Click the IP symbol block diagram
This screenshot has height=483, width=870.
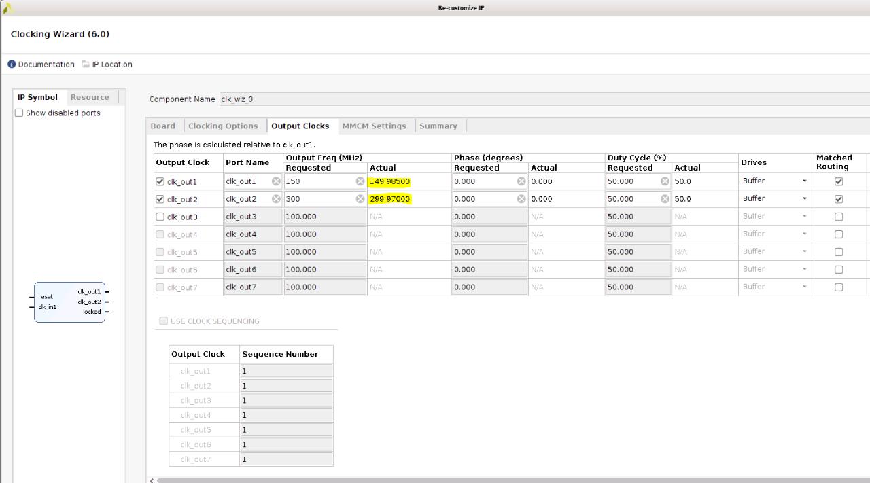69,302
